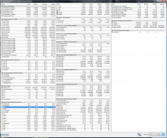Select the Network Intel Ethernet Connection header
This screenshot has height=138, width=167.
click(138, 21)
